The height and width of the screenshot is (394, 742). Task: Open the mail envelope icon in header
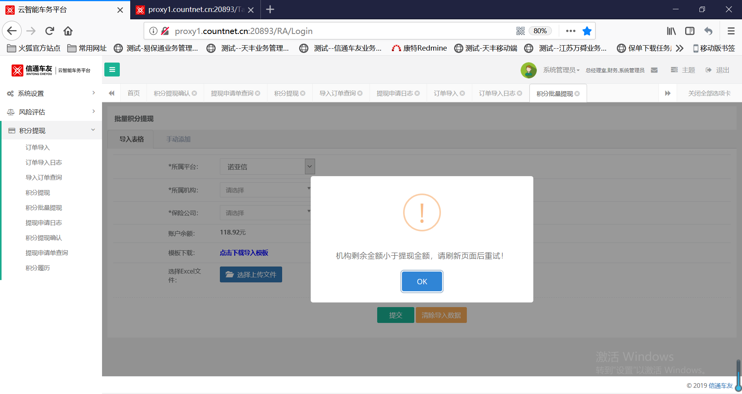654,70
